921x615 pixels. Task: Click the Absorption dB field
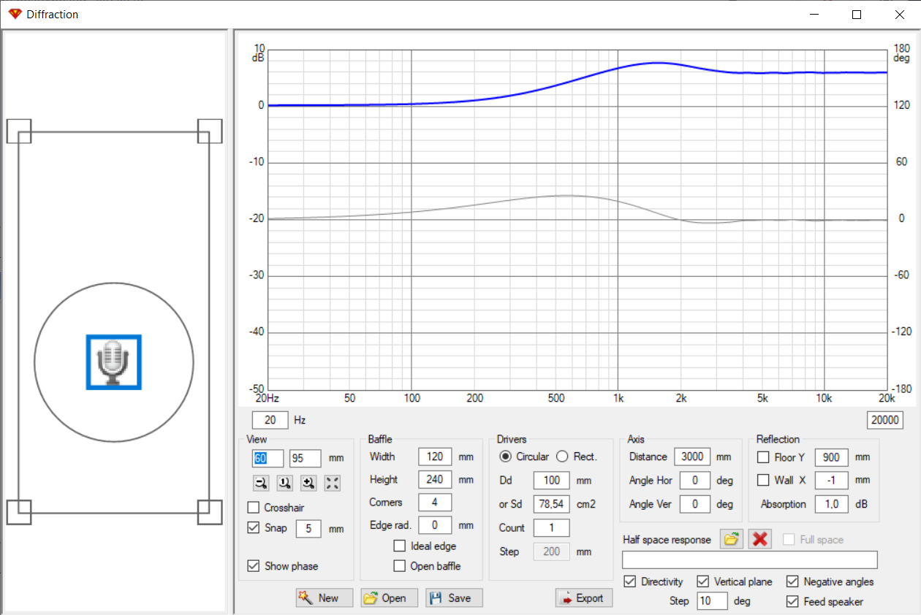(831, 504)
